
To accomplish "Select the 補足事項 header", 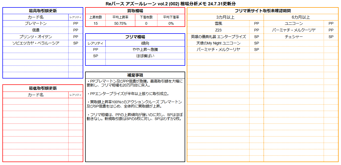I will click(x=135, y=75).
